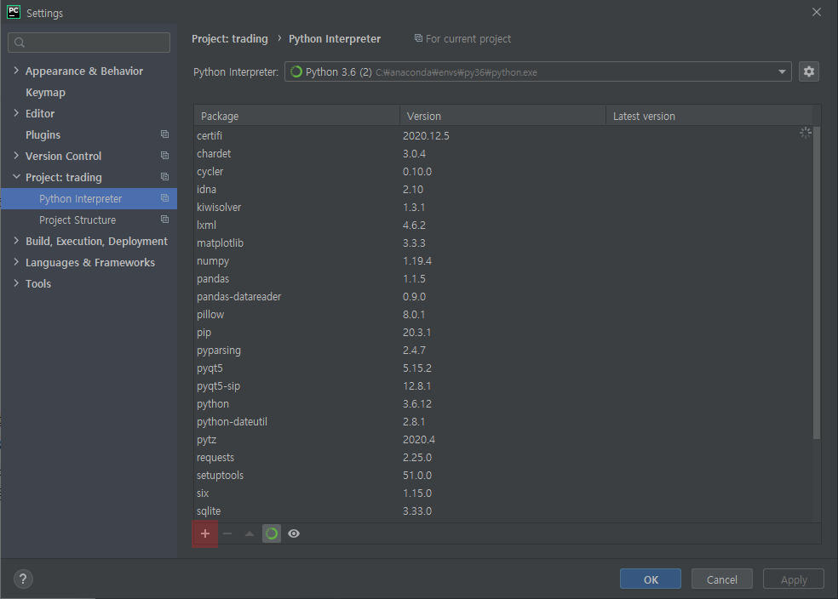Select Plugins in settings tree
This screenshot has width=838, height=599.
pyautogui.click(x=43, y=135)
